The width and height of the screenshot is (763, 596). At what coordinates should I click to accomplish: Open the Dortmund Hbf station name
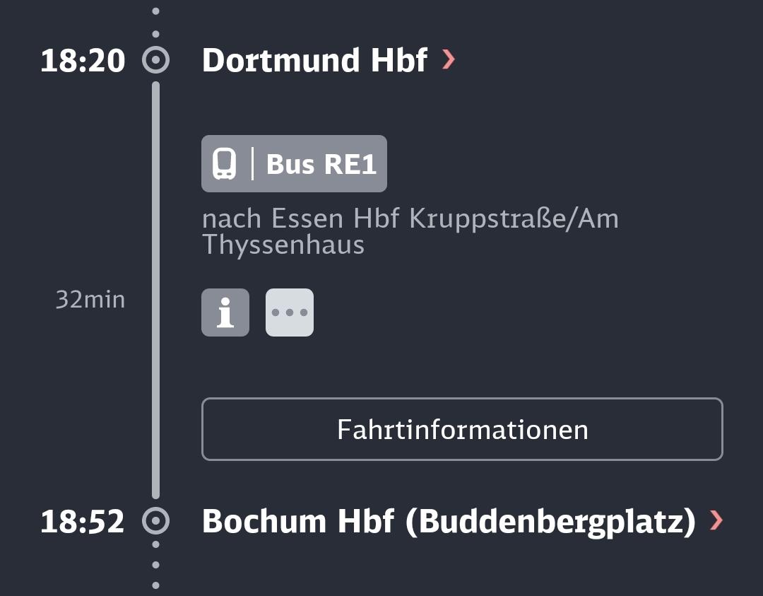click(315, 60)
